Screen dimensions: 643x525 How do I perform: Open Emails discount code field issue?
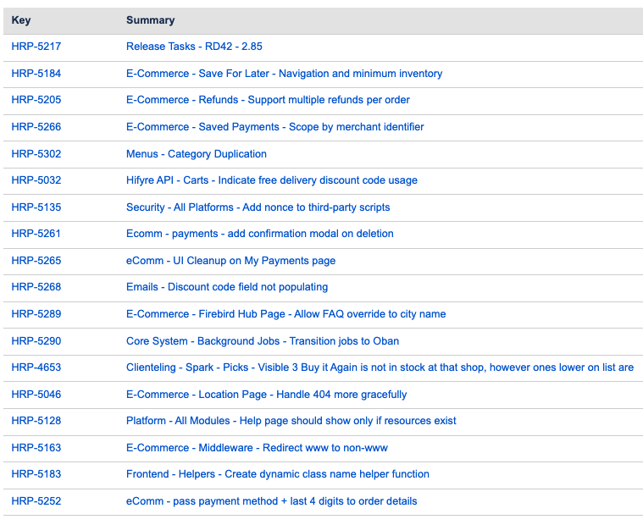(226, 287)
